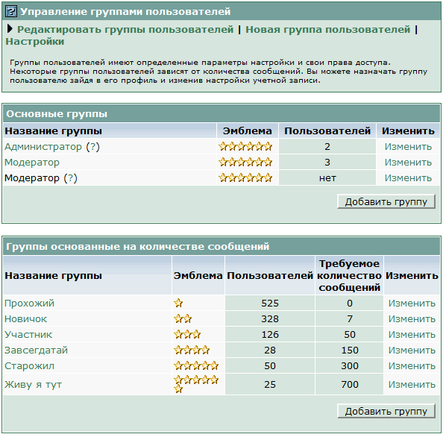Image resolution: width=446 pixels, height=437 pixels.
Task: Click the black arrow before Редактировать группы
Action: pos(10,29)
